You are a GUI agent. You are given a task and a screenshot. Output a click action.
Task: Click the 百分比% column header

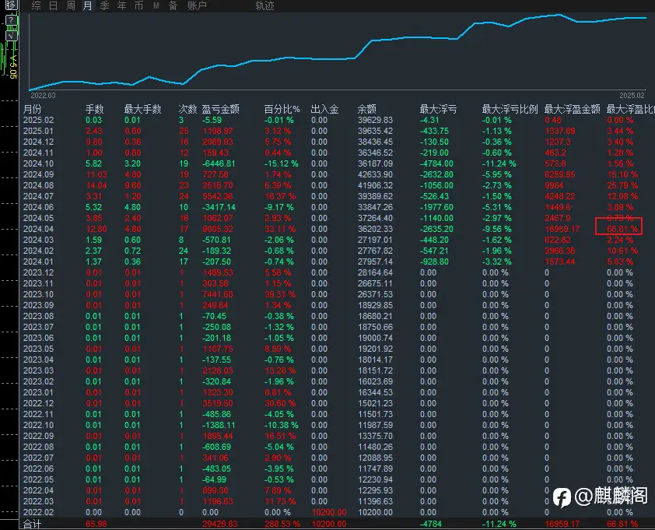pos(282,109)
